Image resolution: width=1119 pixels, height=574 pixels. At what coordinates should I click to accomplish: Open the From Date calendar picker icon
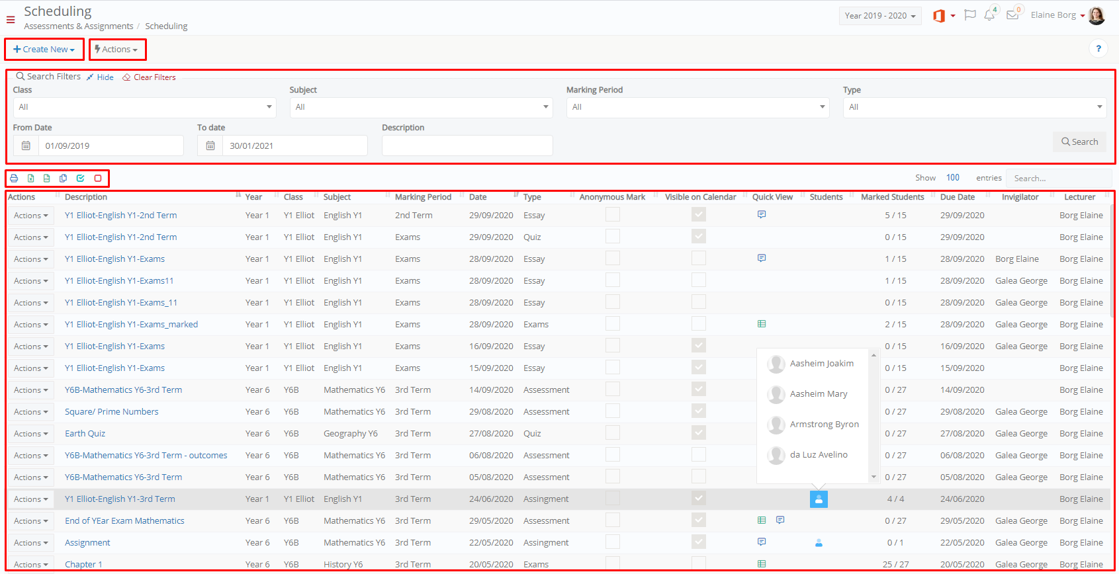26,145
